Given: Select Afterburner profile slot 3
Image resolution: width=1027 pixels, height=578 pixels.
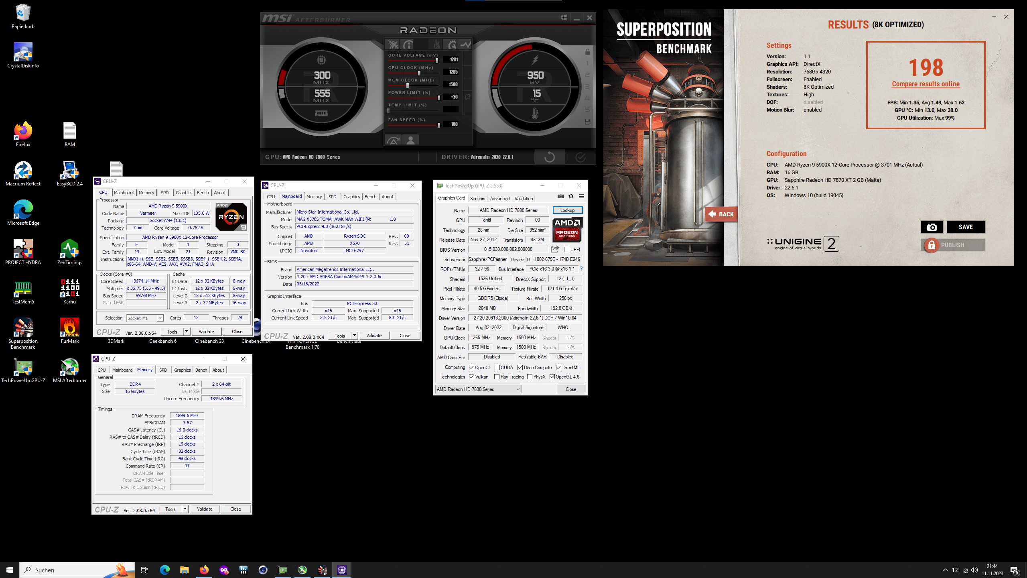Looking at the screenshot, I should pos(587,87).
